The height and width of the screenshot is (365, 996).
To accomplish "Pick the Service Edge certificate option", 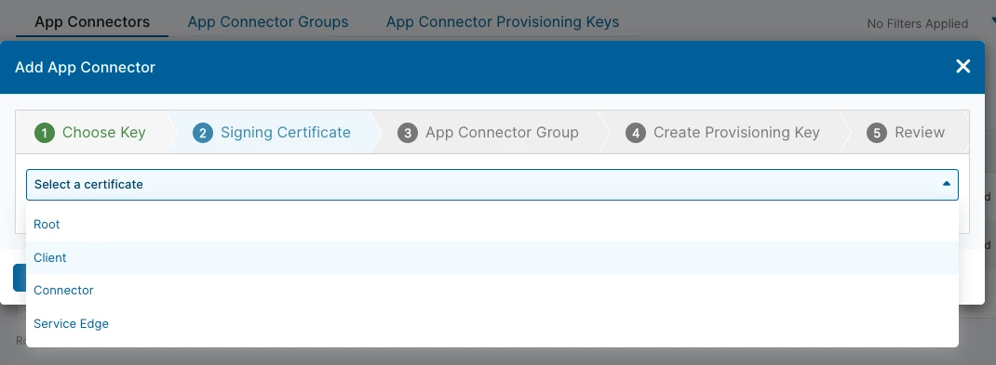I will click(492, 323).
